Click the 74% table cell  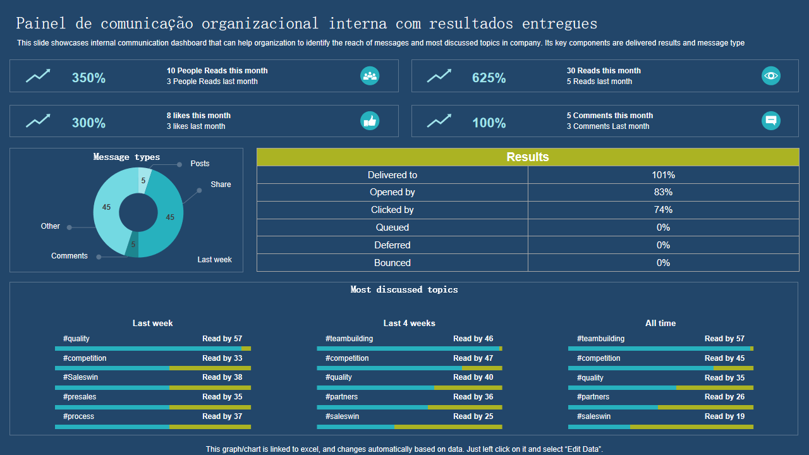663,210
